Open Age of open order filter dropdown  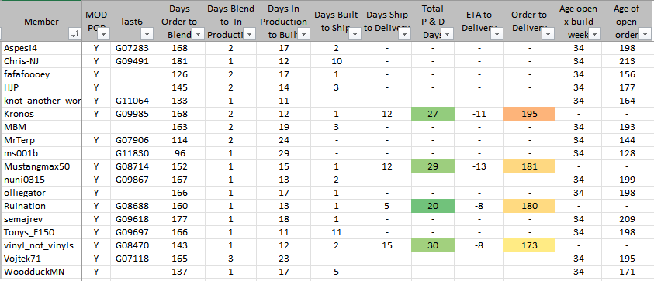(645, 35)
